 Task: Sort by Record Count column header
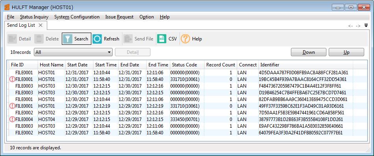(220, 65)
